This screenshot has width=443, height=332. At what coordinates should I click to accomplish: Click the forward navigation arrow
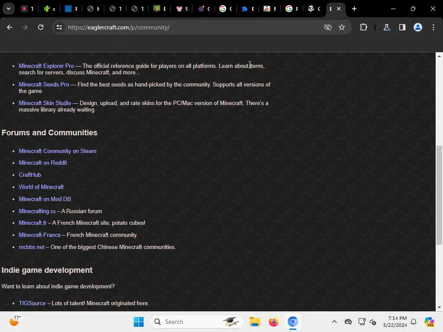25,27
